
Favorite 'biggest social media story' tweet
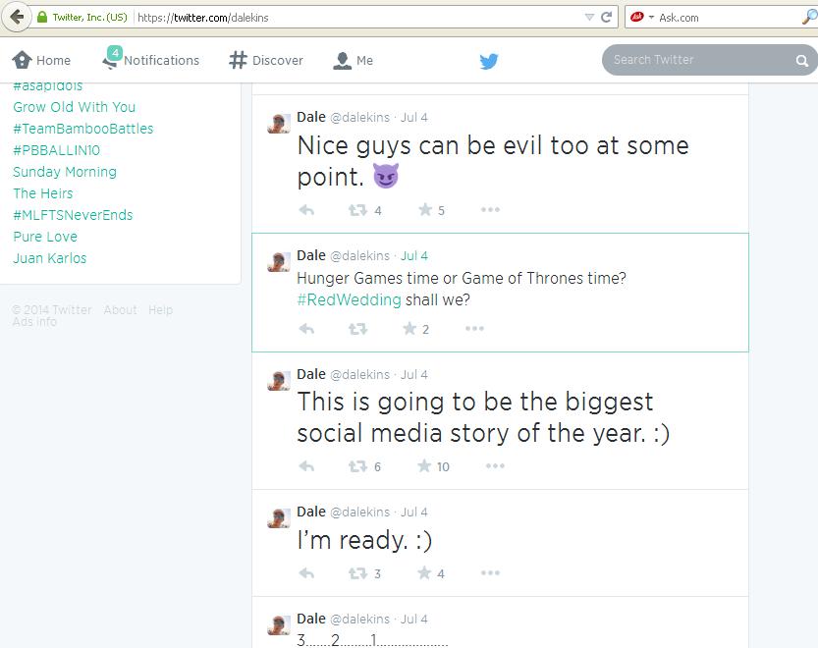tap(424, 465)
